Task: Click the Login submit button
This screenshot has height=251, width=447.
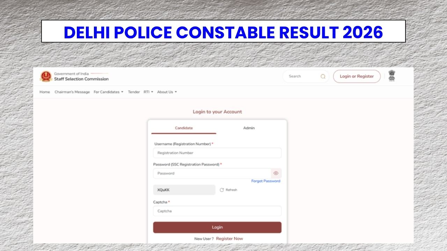Action: point(217,227)
